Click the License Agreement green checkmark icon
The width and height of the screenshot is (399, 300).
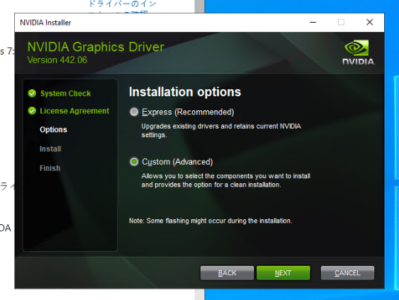32,111
